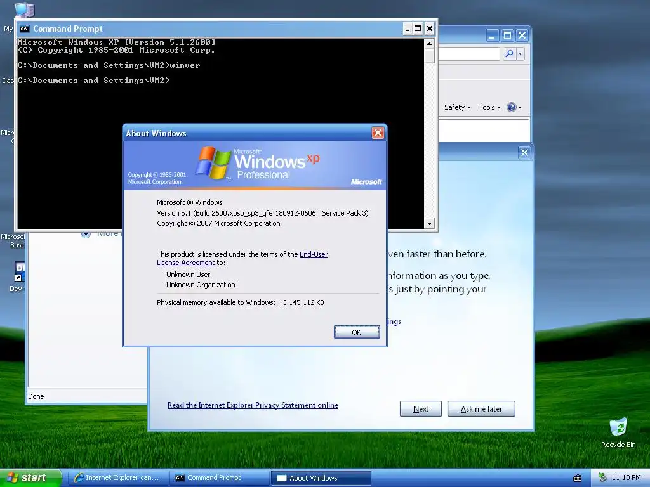Click Command Prompt scrollbar up arrow
This screenshot has height=487, width=650.
click(x=430, y=44)
